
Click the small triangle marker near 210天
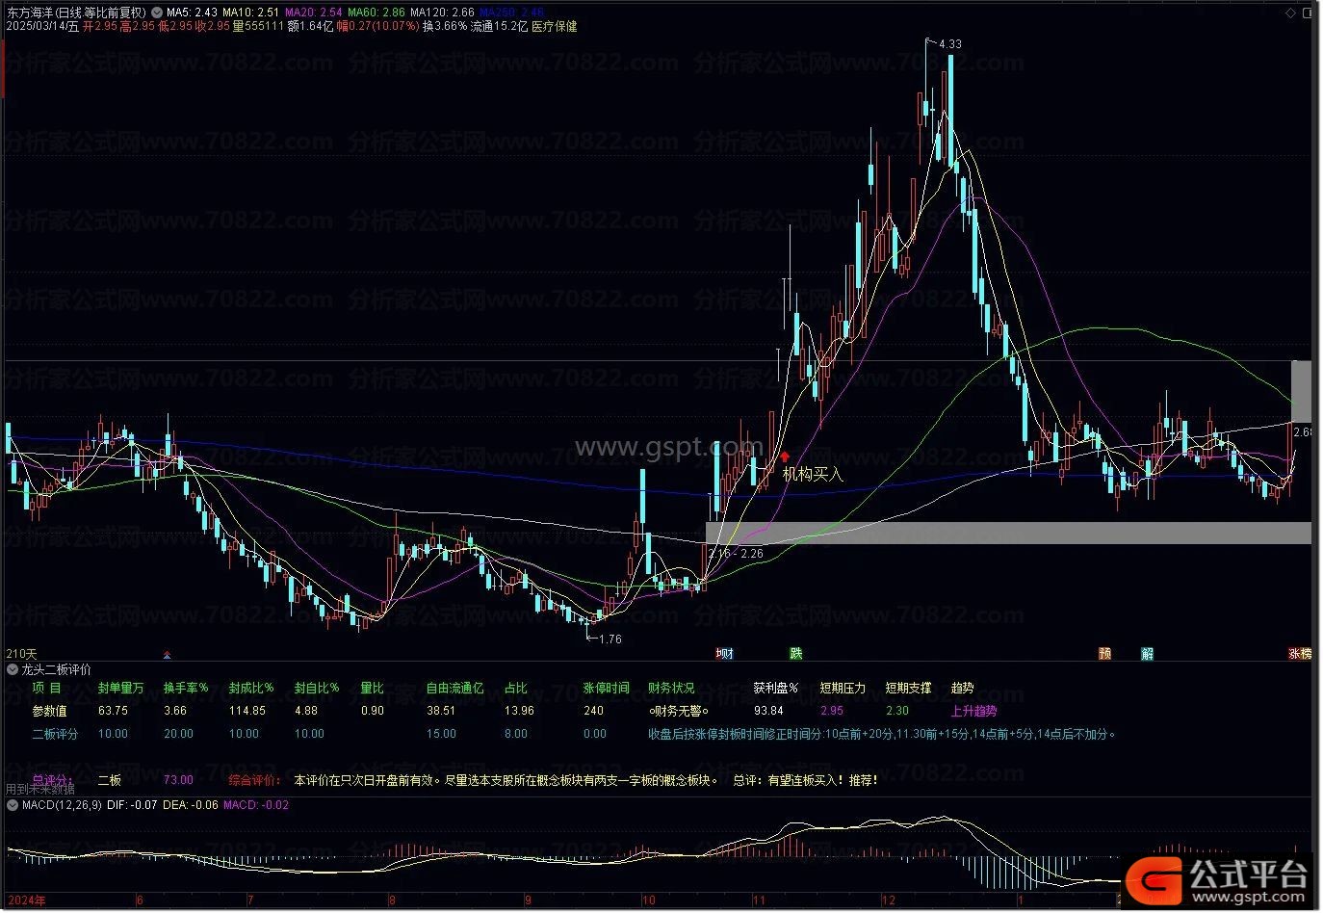tap(168, 655)
